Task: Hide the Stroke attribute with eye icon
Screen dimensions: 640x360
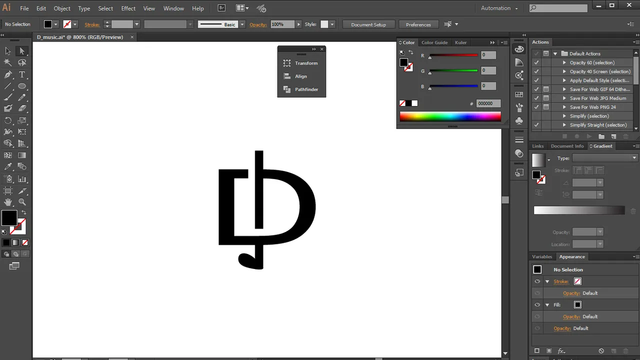Action: [x=537, y=281]
